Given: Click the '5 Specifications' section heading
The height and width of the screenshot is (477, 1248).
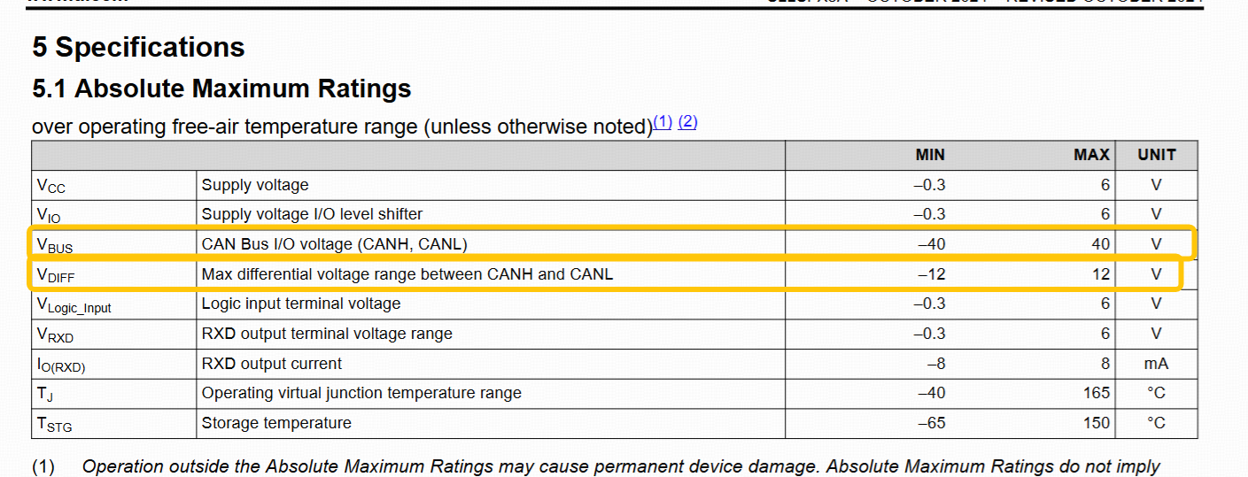Looking at the screenshot, I should (138, 47).
